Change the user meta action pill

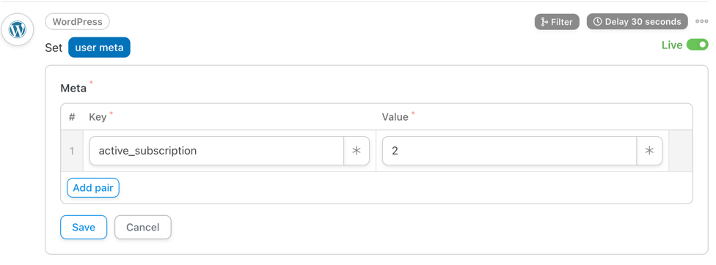click(99, 48)
